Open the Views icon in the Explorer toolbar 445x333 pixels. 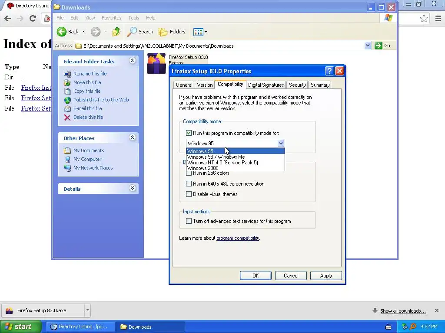pos(198,32)
